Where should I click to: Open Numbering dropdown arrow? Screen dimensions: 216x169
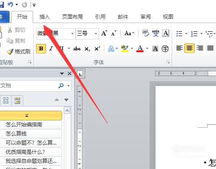[x=201, y=33]
